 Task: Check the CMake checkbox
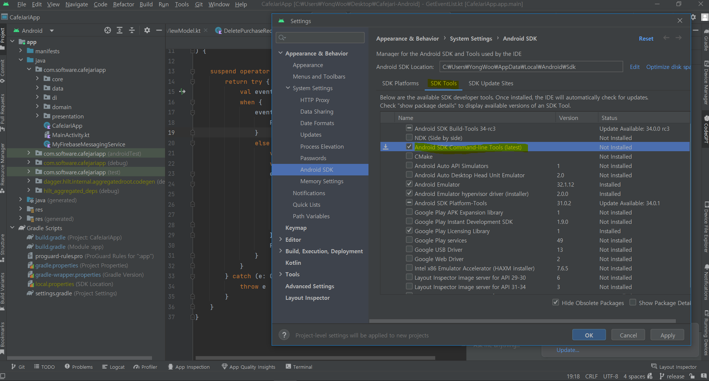(409, 156)
